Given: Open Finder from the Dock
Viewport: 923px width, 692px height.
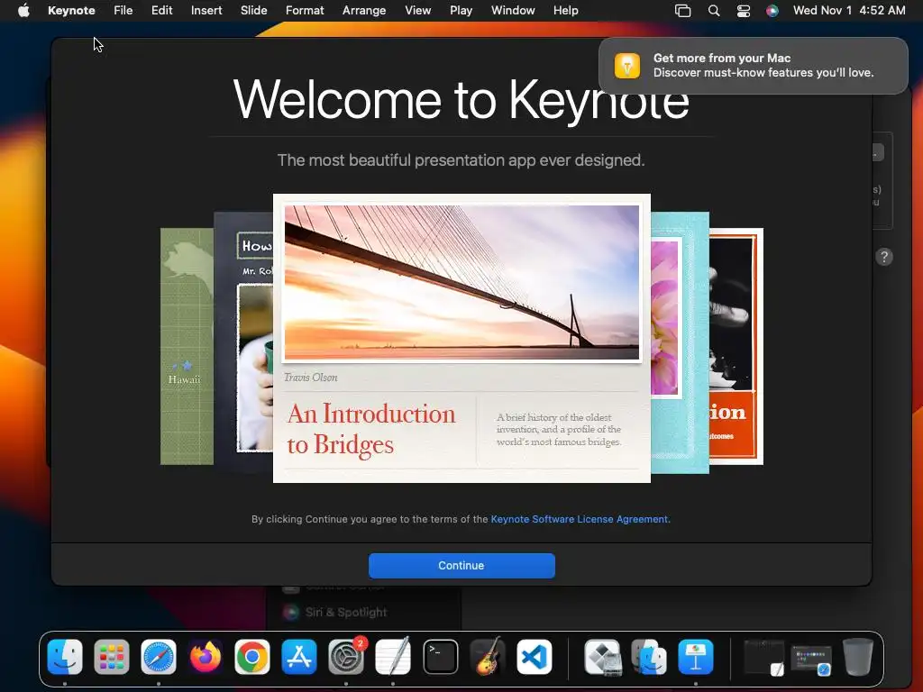Looking at the screenshot, I should point(65,657).
